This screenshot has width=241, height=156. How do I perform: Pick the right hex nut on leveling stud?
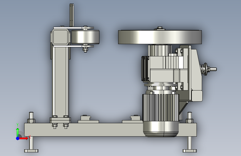point(190,121)
